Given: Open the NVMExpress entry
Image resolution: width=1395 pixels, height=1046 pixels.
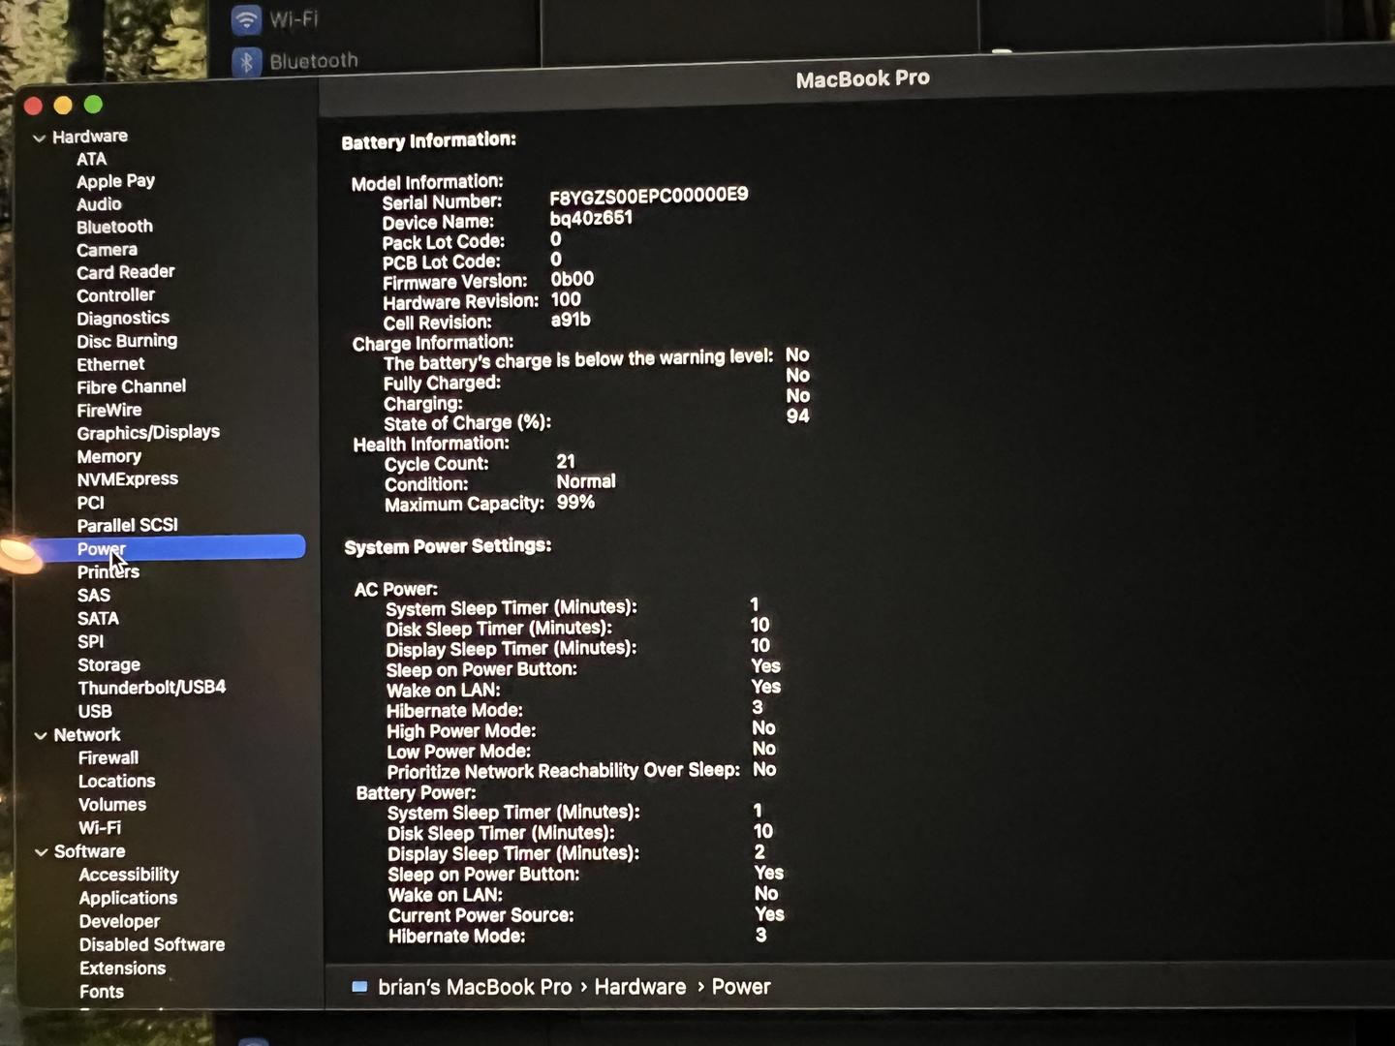Looking at the screenshot, I should pyautogui.click(x=127, y=479).
